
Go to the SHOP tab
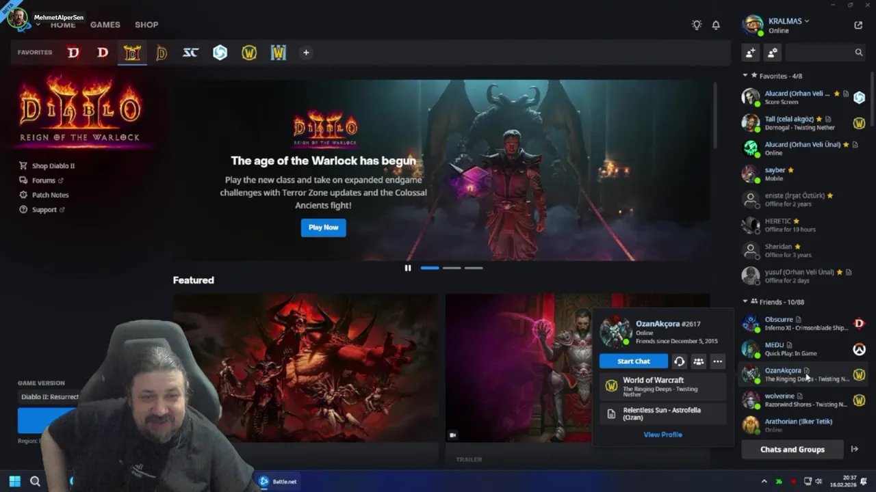pyautogui.click(x=146, y=25)
